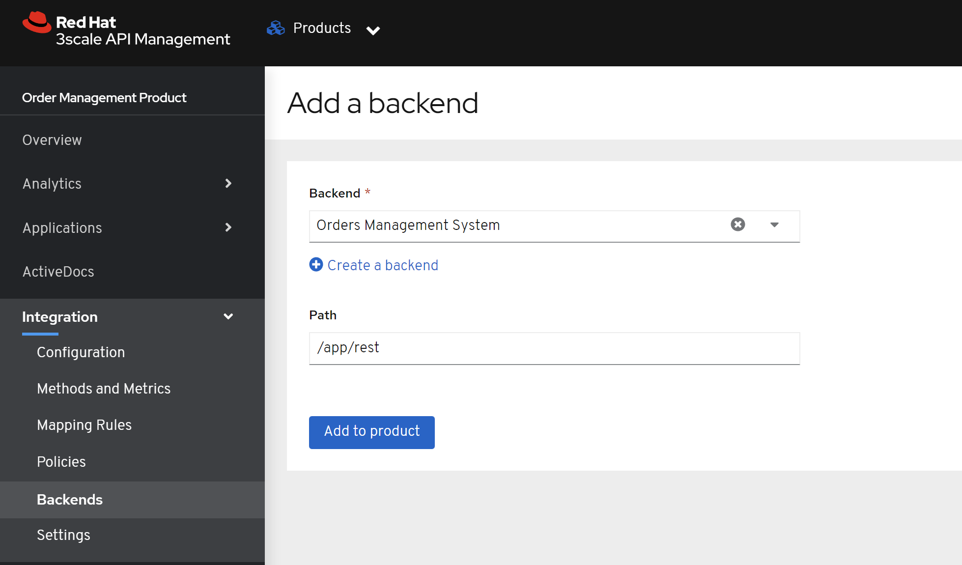The height and width of the screenshot is (565, 962).
Task: Open the Backend select dropdown arrow
Action: [774, 225]
